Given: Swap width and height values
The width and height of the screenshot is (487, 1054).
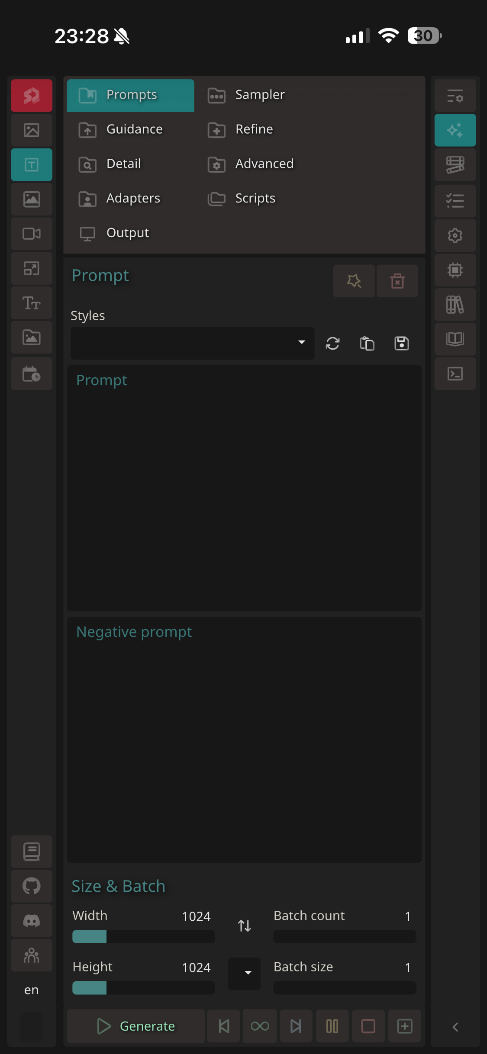Looking at the screenshot, I should pos(244,926).
